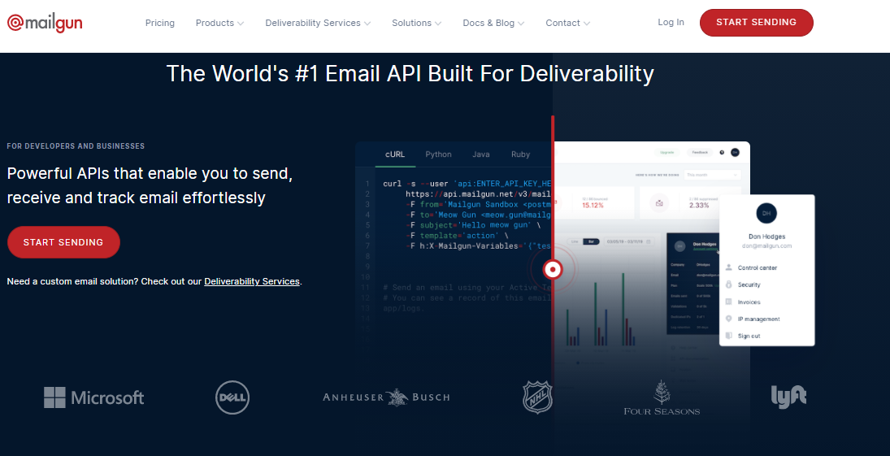
Task: Select the Bar chart toggle
Action: point(591,241)
